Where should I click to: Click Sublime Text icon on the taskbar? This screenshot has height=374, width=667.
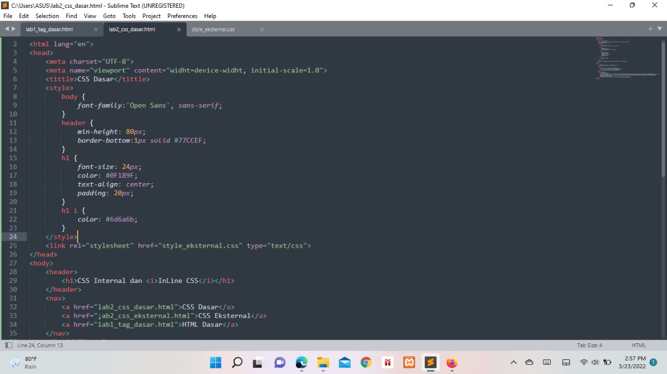click(x=430, y=363)
